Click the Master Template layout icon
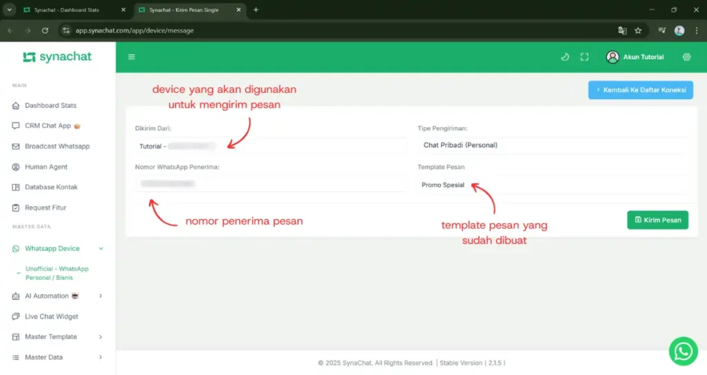The height and width of the screenshot is (375, 707). [16, 336]
